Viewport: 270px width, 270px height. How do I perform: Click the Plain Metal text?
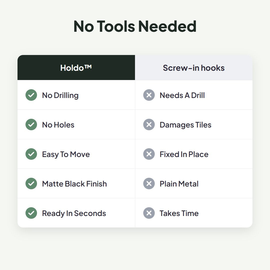[179, 184]
